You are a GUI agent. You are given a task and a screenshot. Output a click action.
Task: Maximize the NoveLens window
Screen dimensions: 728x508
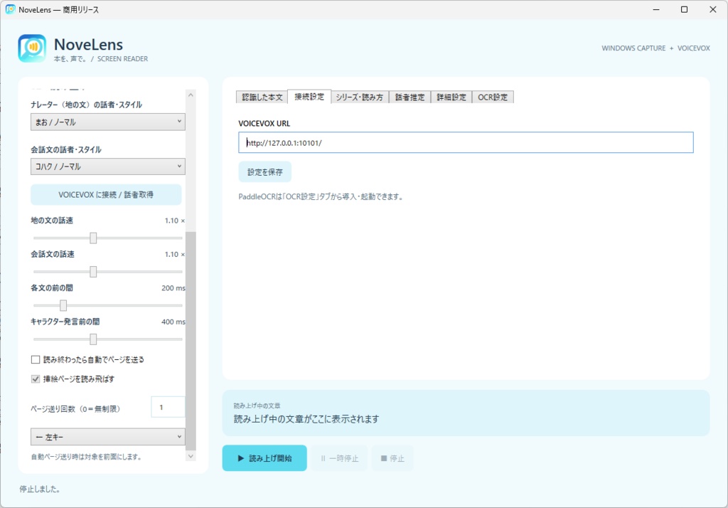(x=685, y=9)
